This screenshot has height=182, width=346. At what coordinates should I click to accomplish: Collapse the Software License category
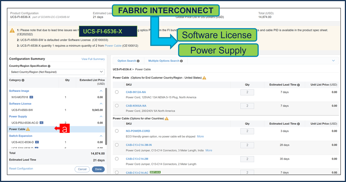[x=101, y=103]
